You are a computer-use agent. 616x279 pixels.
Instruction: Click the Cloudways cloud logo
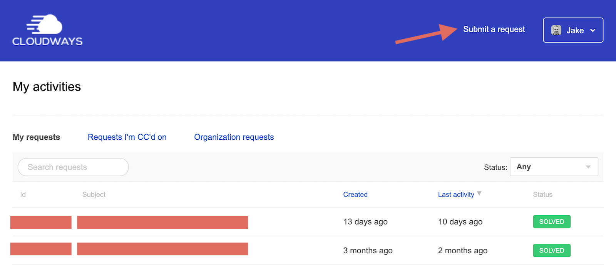pos(47,30)
